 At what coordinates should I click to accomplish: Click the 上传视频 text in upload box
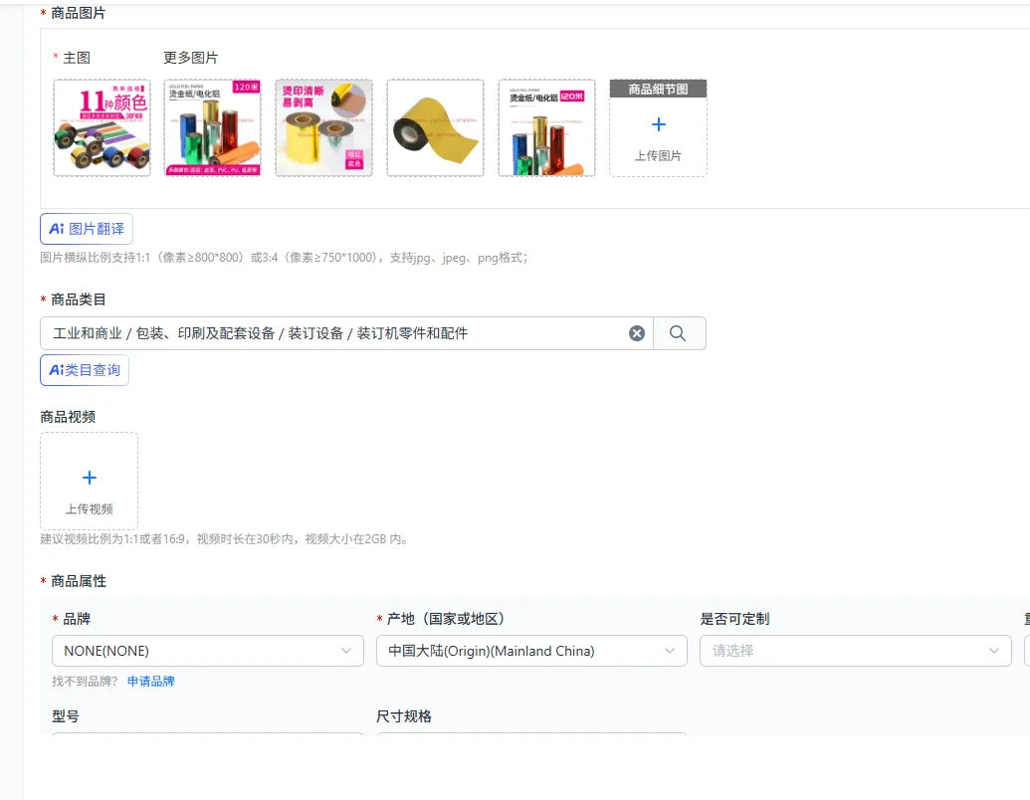pyautogui.click(x=90, y=509)
